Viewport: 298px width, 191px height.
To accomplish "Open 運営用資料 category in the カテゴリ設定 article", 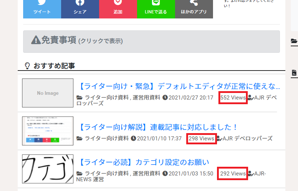I will [x=146, y=174].
